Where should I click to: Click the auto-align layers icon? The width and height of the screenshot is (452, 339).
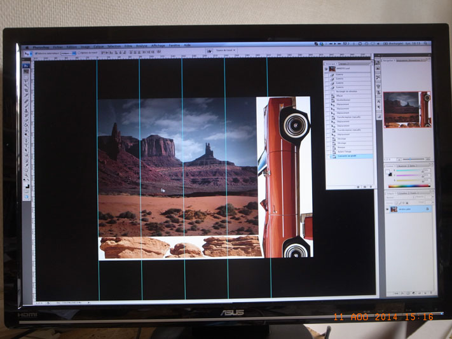point(159,53)
